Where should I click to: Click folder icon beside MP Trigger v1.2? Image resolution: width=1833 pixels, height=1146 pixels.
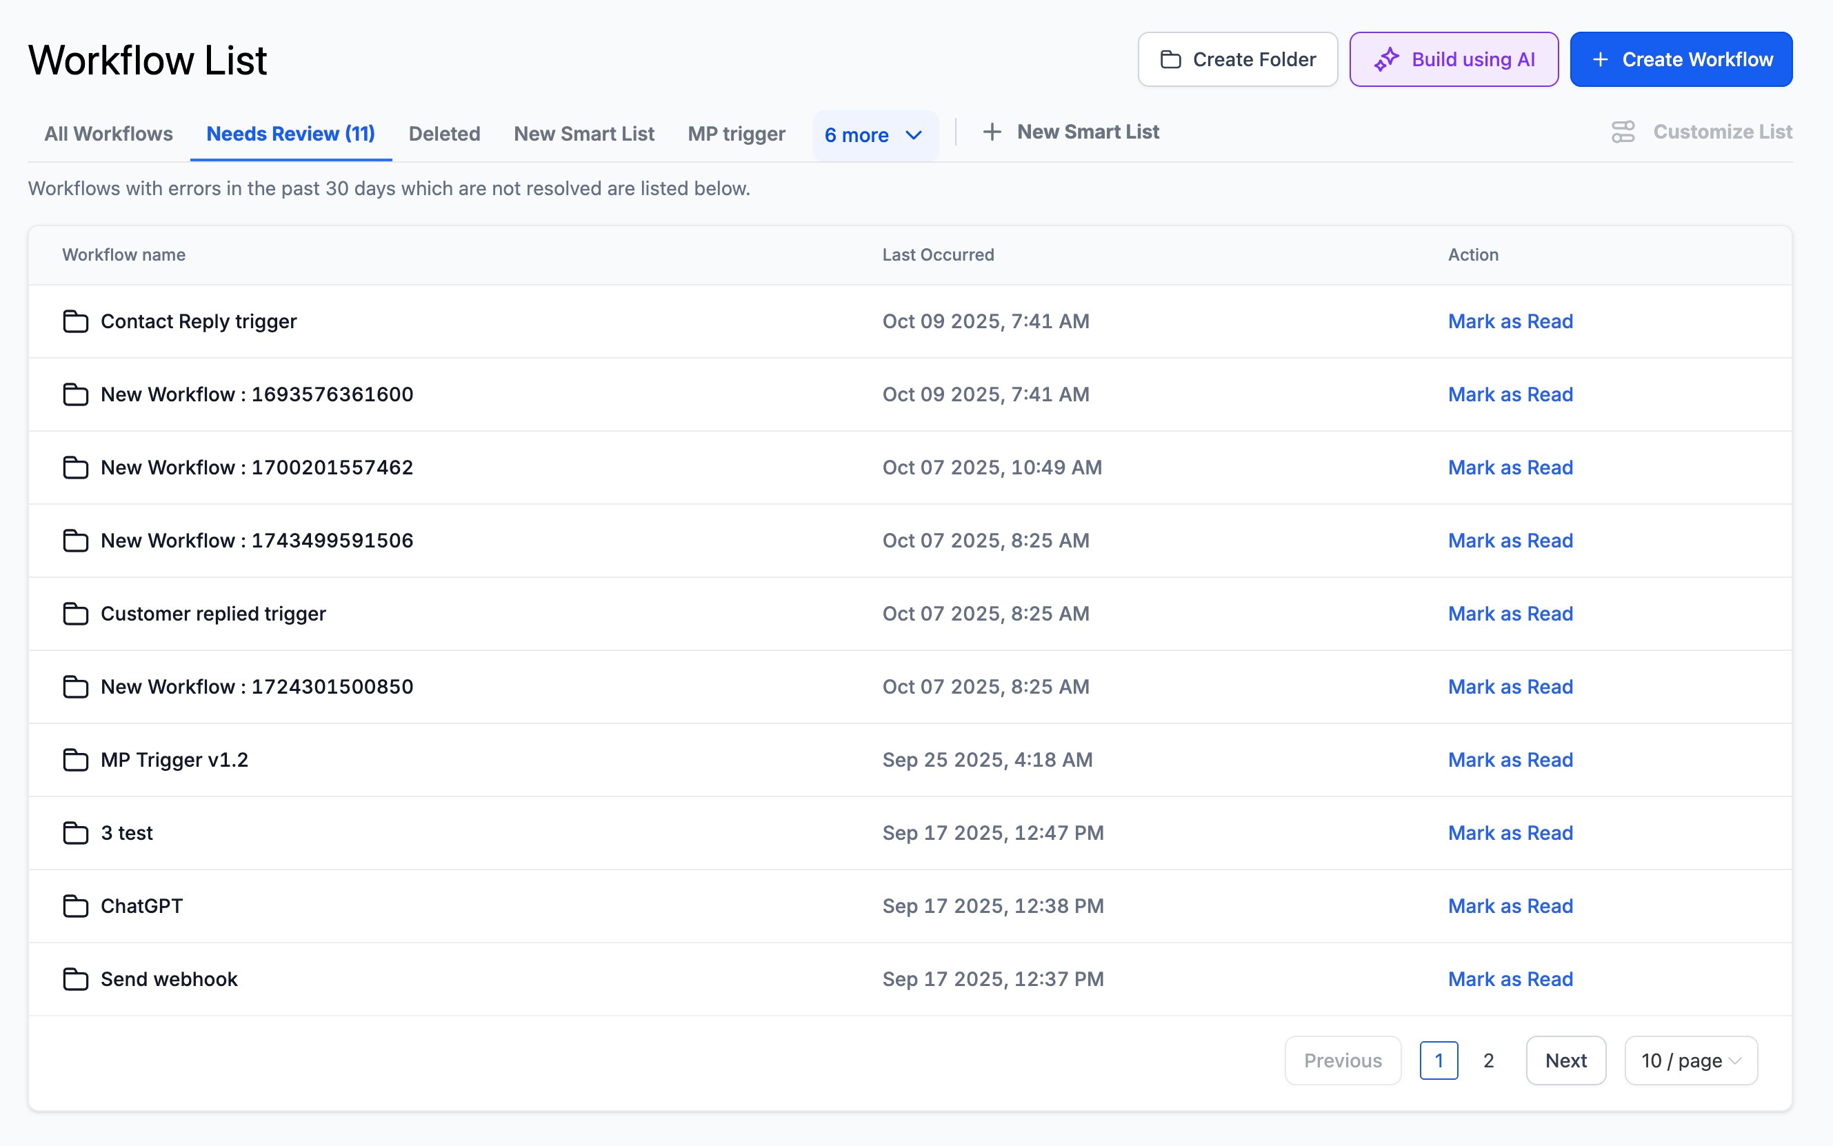pos(75,759)
